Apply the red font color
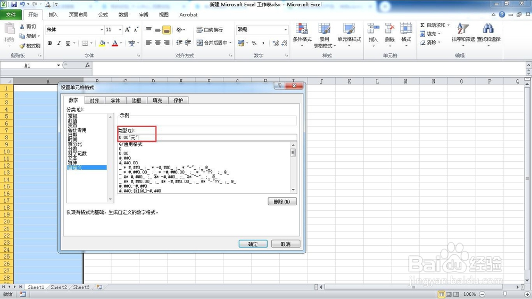532x299 pixels. pyautogui.click(x=115, y=43)
